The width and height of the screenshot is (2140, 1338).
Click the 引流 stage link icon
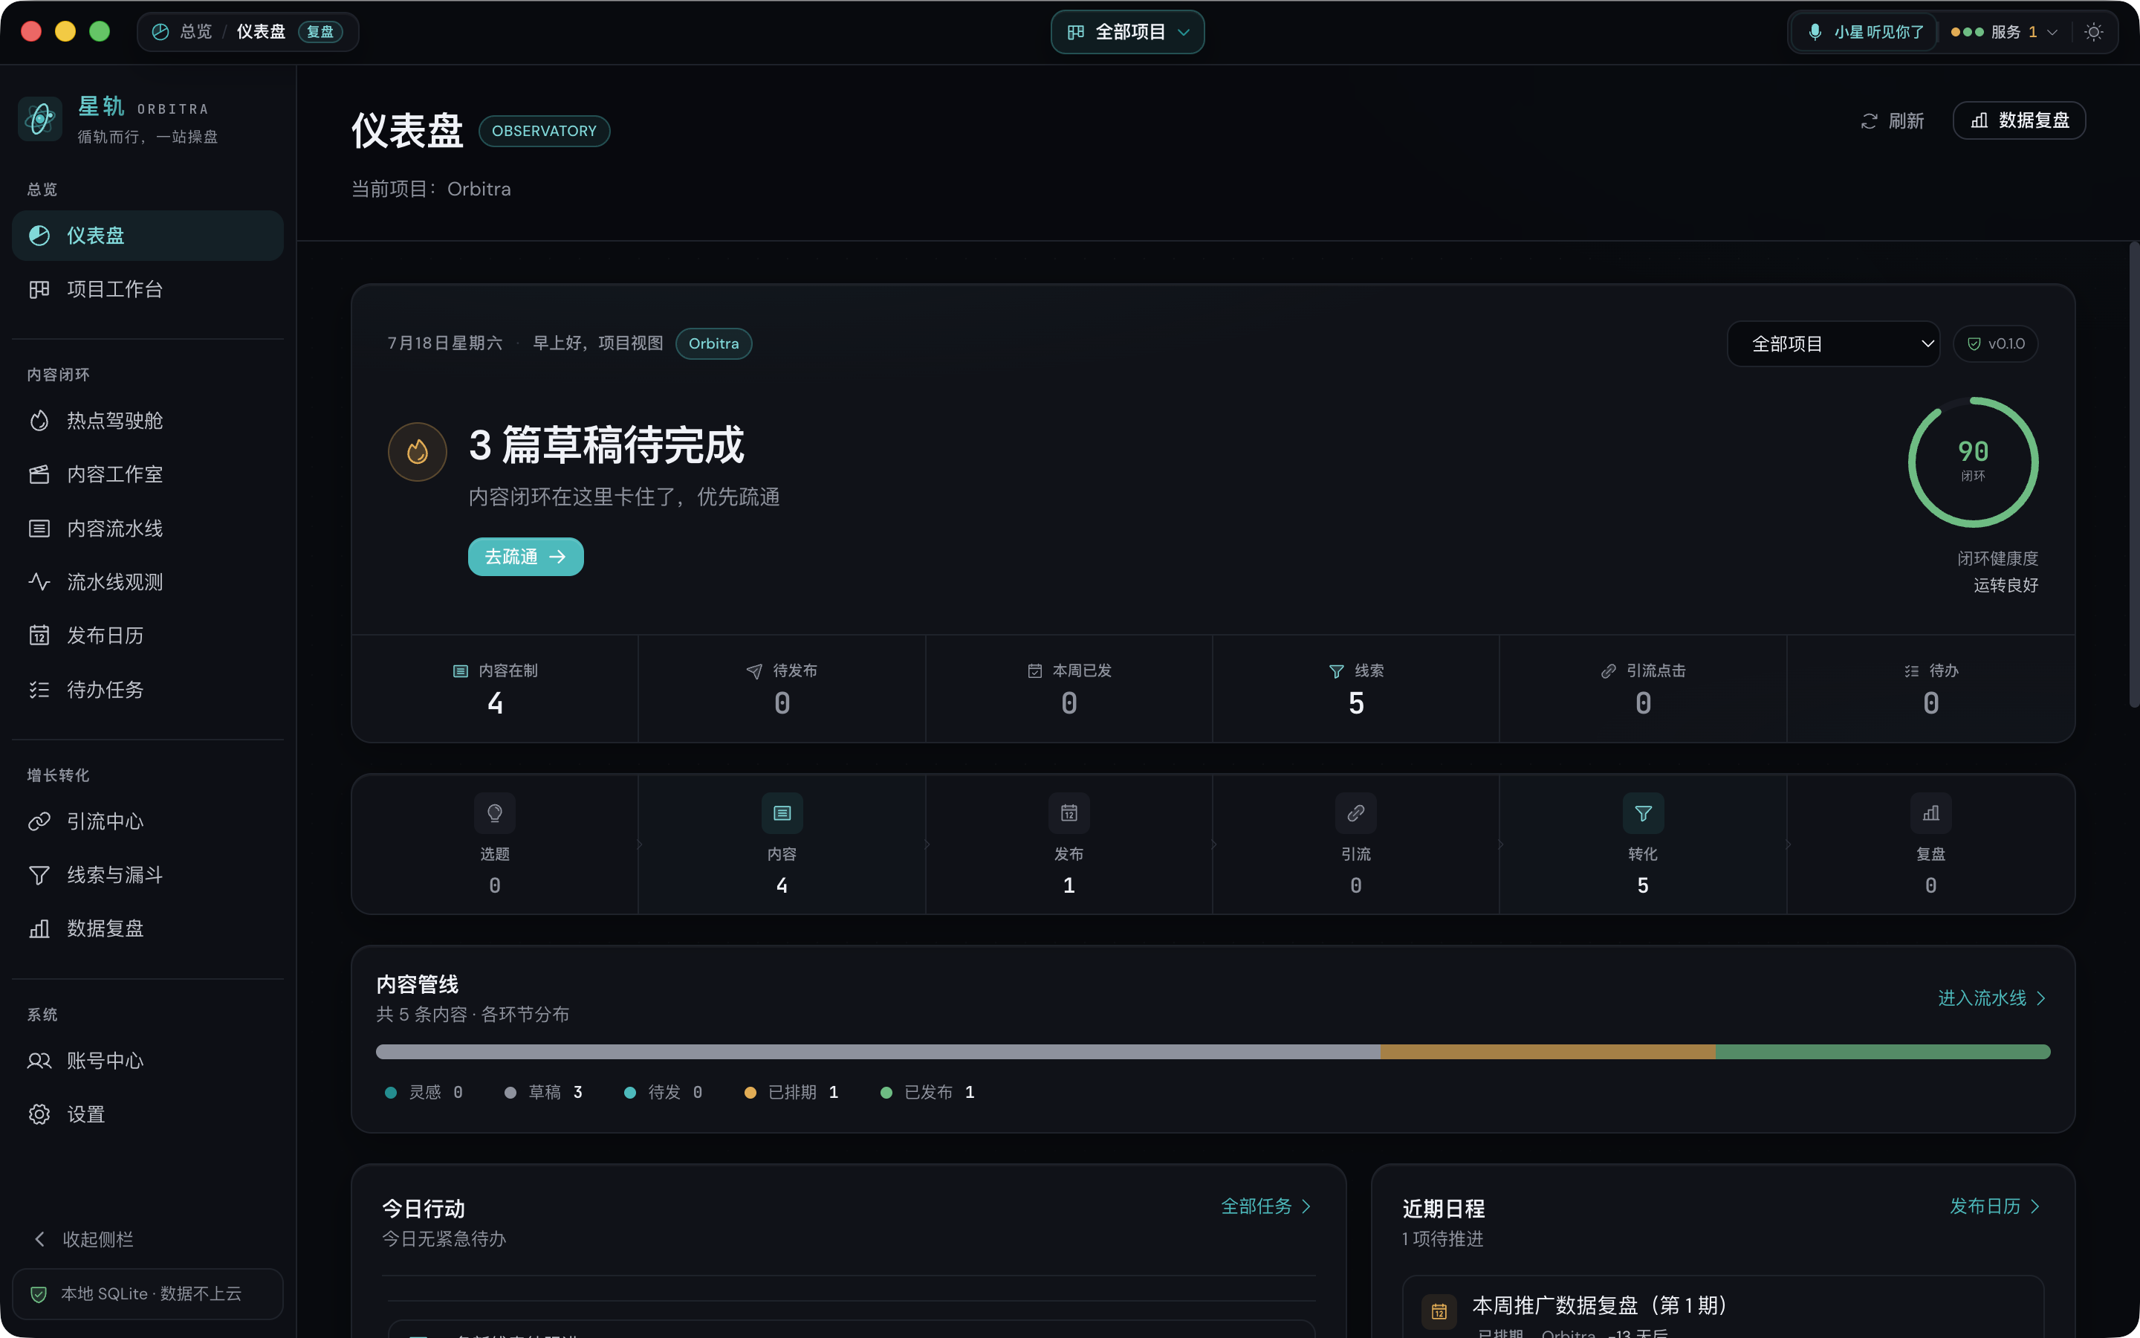pyautogui.click(x=1355, y=813)
